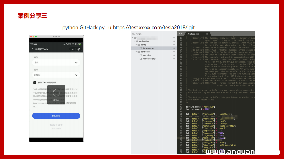Close the database.php tab
284x159 pixels.
click(207, 34)
